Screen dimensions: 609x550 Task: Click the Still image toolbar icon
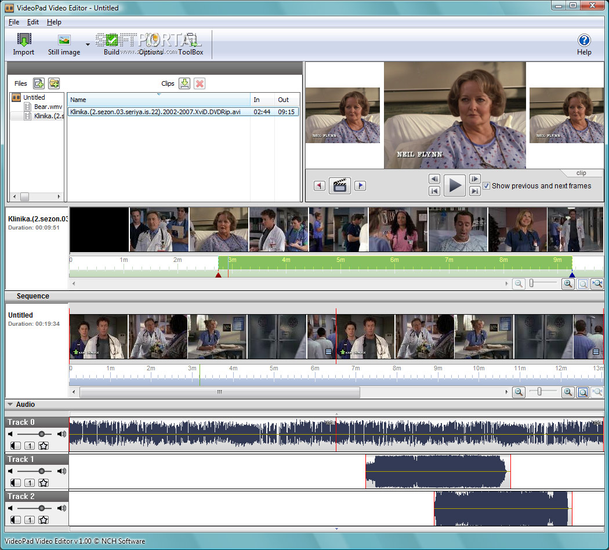point(64,41)
